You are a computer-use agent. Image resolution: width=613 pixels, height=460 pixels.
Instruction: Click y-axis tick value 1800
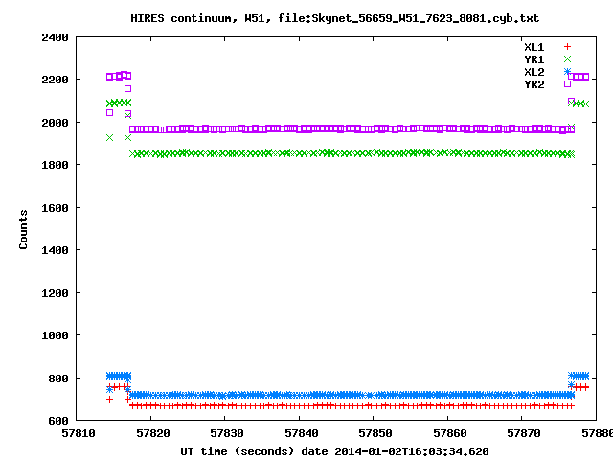[x=55, y=165]
